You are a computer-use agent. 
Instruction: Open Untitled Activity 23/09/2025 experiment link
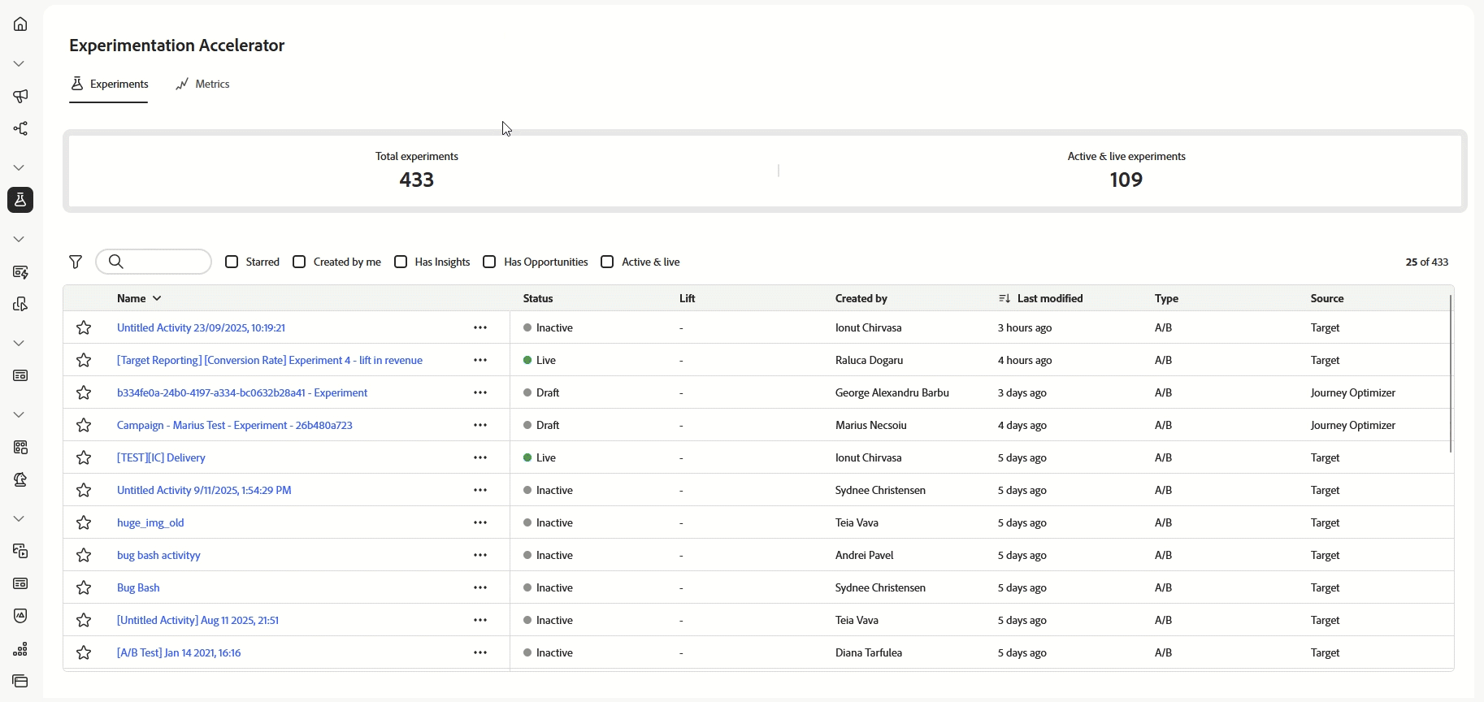[x=201, y=327]
